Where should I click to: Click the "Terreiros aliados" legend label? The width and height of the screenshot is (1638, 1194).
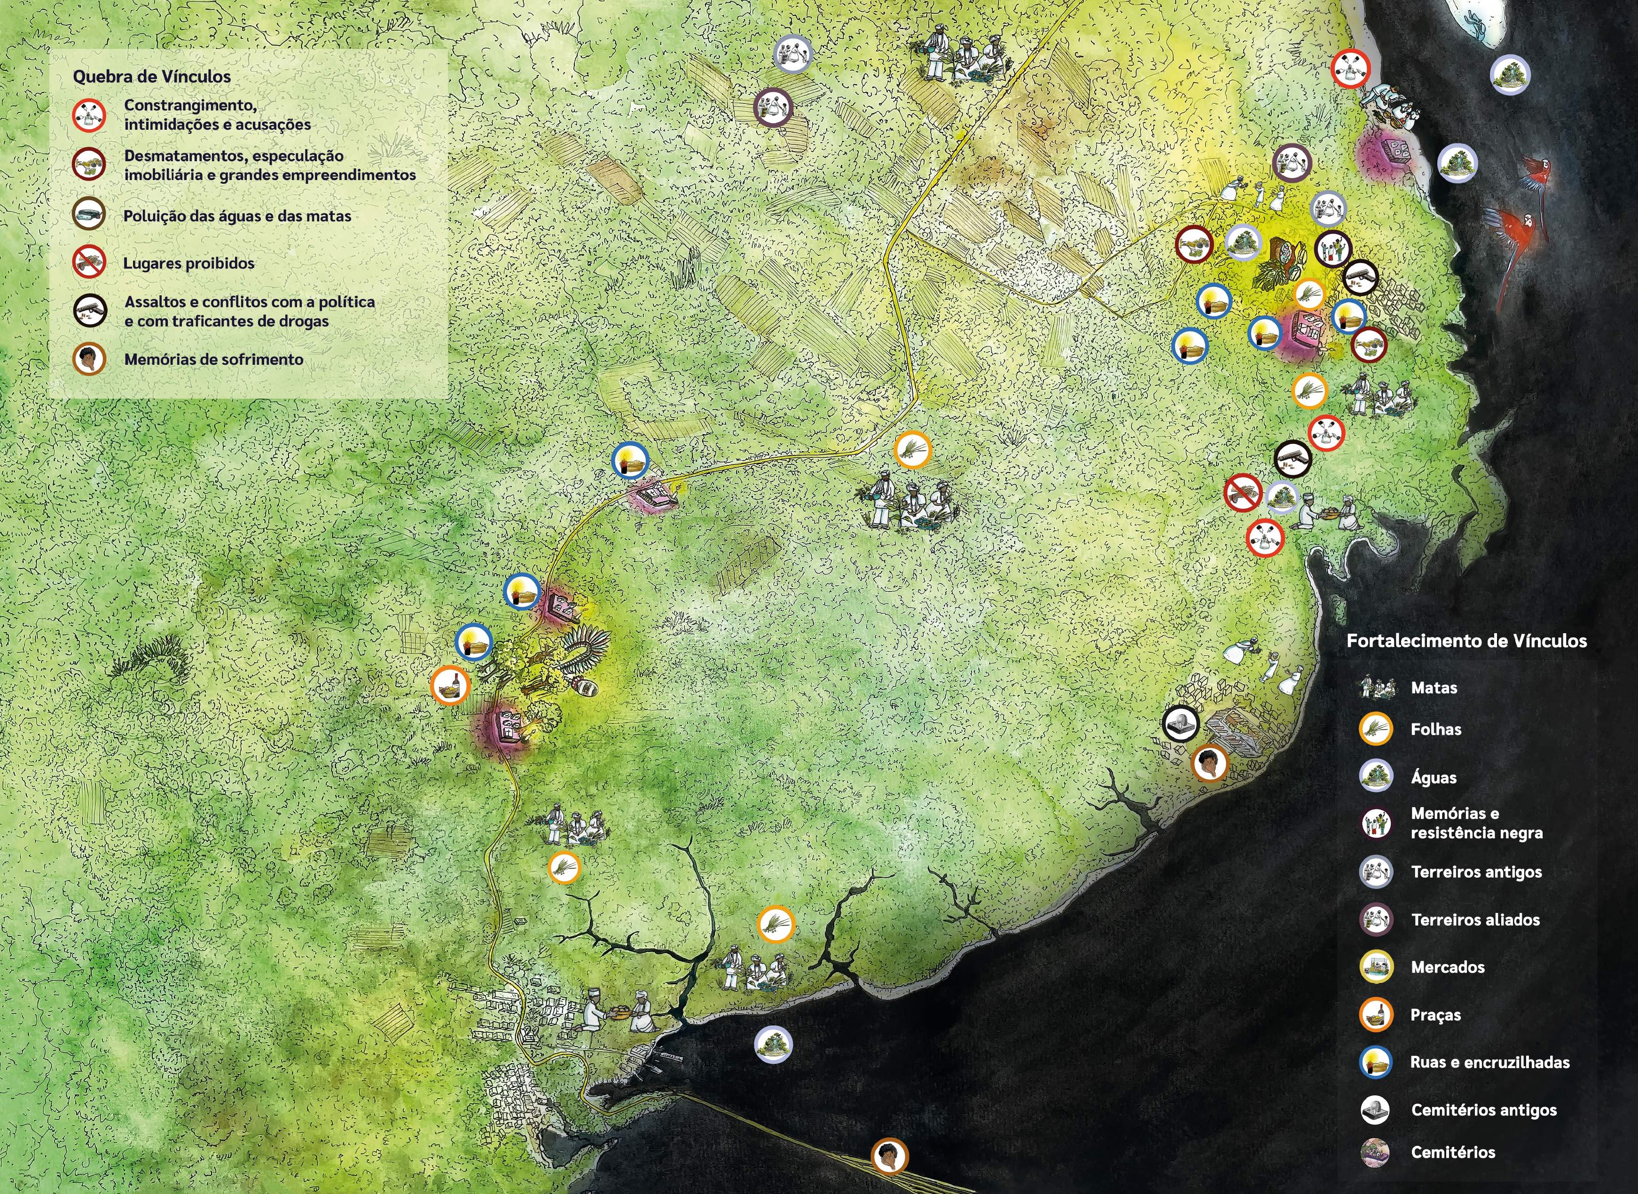click(x=1475, y=920)
